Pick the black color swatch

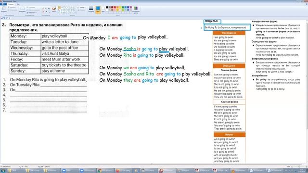(x=107, y=8)
